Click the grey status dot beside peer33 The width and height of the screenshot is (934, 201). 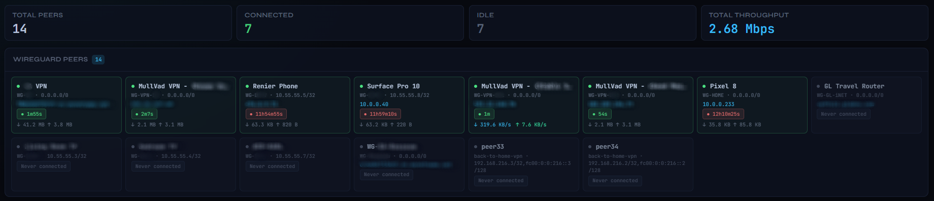tap(476, 147)
